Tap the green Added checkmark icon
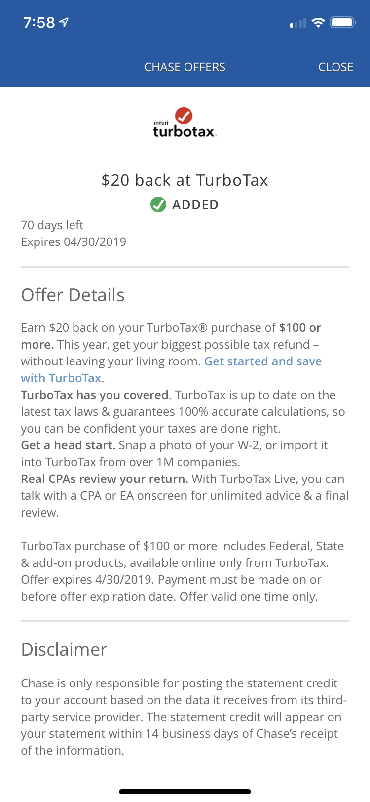Screen dimensions: 370x802 (158, 204)
